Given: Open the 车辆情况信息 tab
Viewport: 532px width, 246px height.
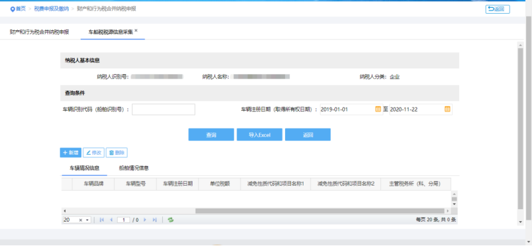Looking at the screenshot, I should click(85, 168).
